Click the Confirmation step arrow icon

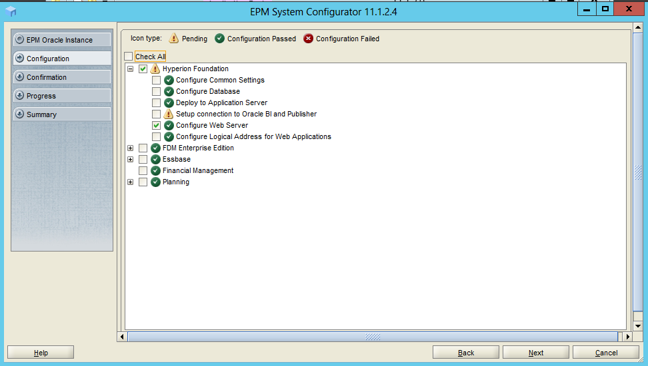point(19,77)
